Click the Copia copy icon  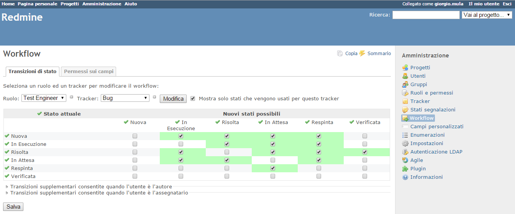pyautogui.click(x=340, y=54)
